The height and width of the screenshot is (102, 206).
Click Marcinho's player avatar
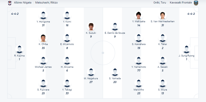[x=139, y=83]
